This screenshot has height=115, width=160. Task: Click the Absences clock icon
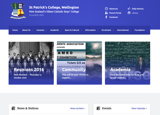click(x=106, y=9)
